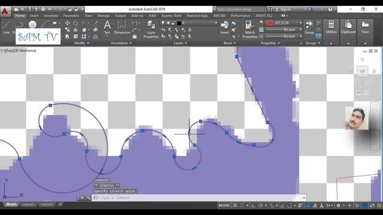Close the command line window

coord(82,198)
